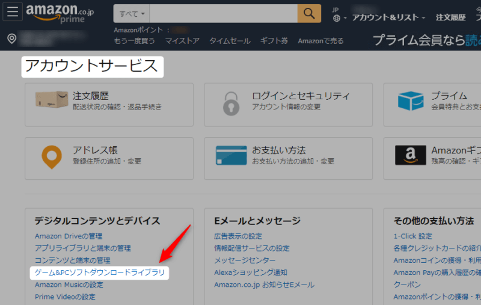Click the Eメールとメッセージ heading

point(257,221)
